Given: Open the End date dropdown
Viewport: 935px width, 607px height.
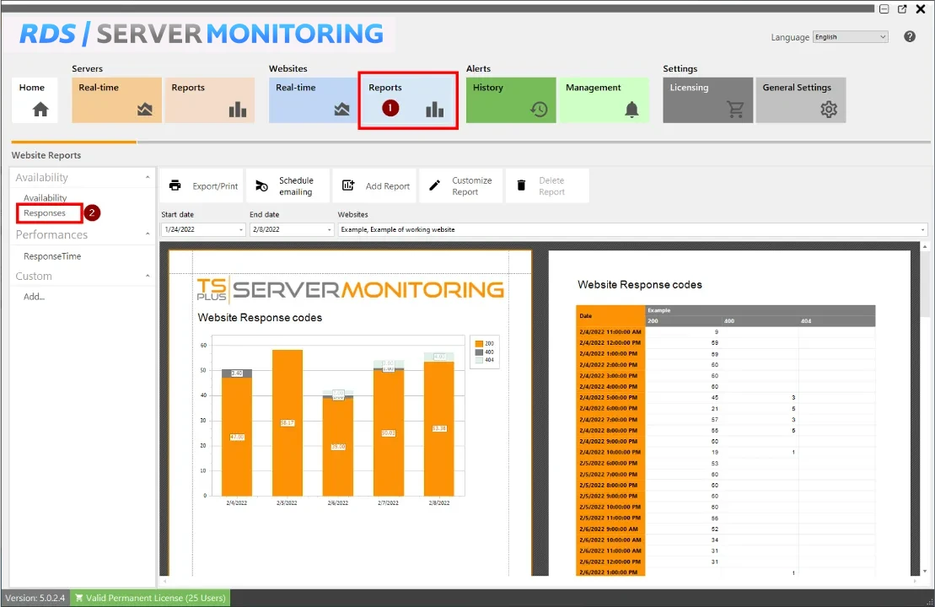Looking at the screenshot, I should (x=329, y=230).
